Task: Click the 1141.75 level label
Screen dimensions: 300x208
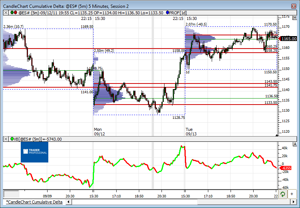Action: (271, 85)
